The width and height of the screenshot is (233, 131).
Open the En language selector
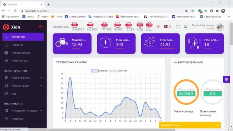click(168, 27)
